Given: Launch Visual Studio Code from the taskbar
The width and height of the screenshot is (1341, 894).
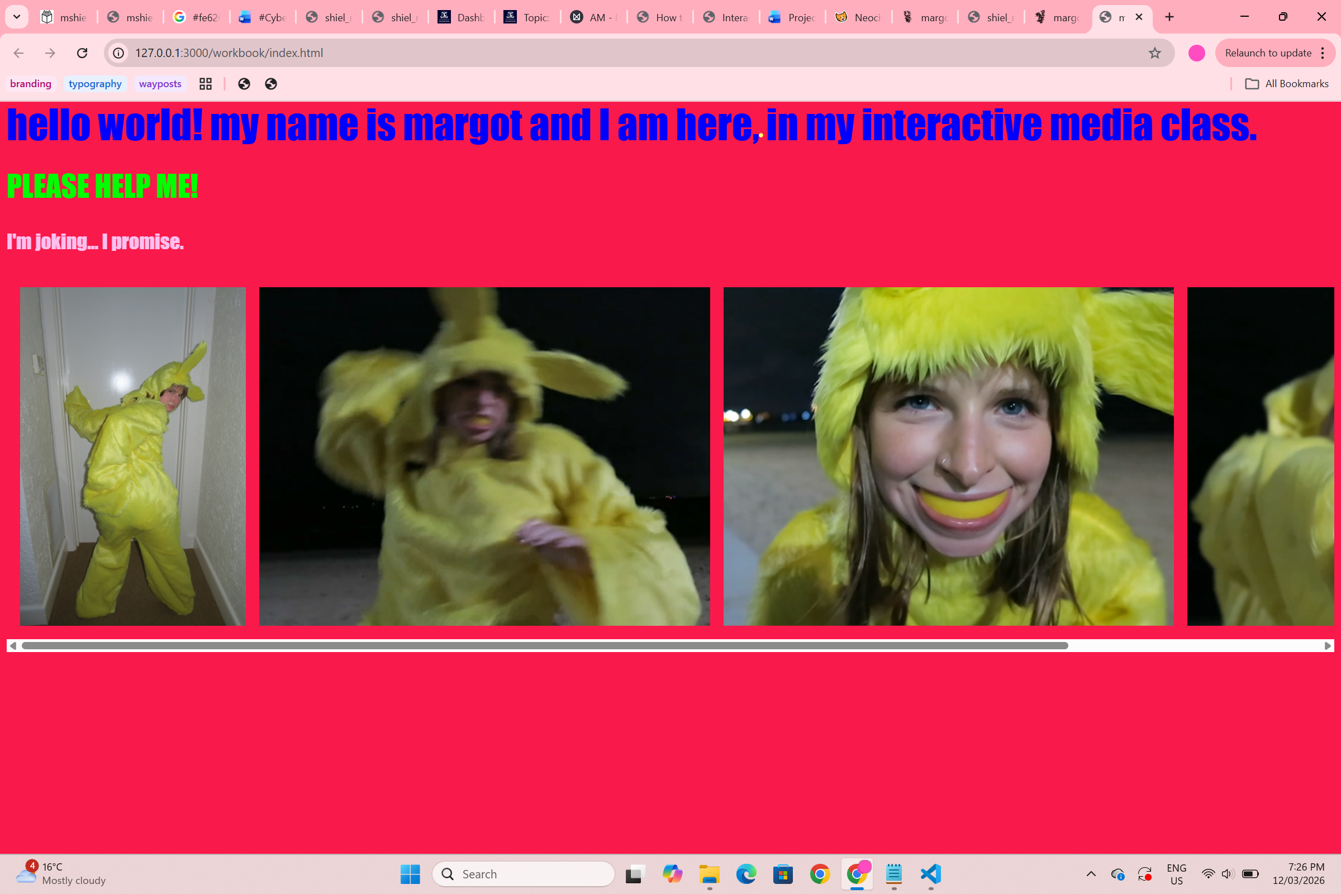Looking at the screenshot, I should (930, 874).
